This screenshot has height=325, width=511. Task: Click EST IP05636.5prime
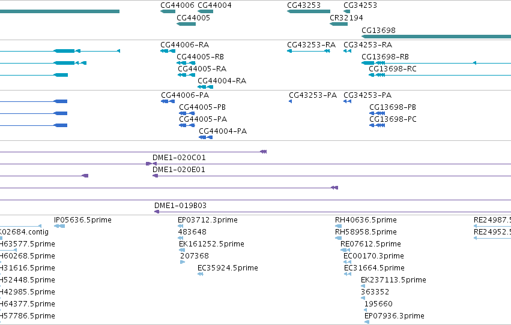83,220
